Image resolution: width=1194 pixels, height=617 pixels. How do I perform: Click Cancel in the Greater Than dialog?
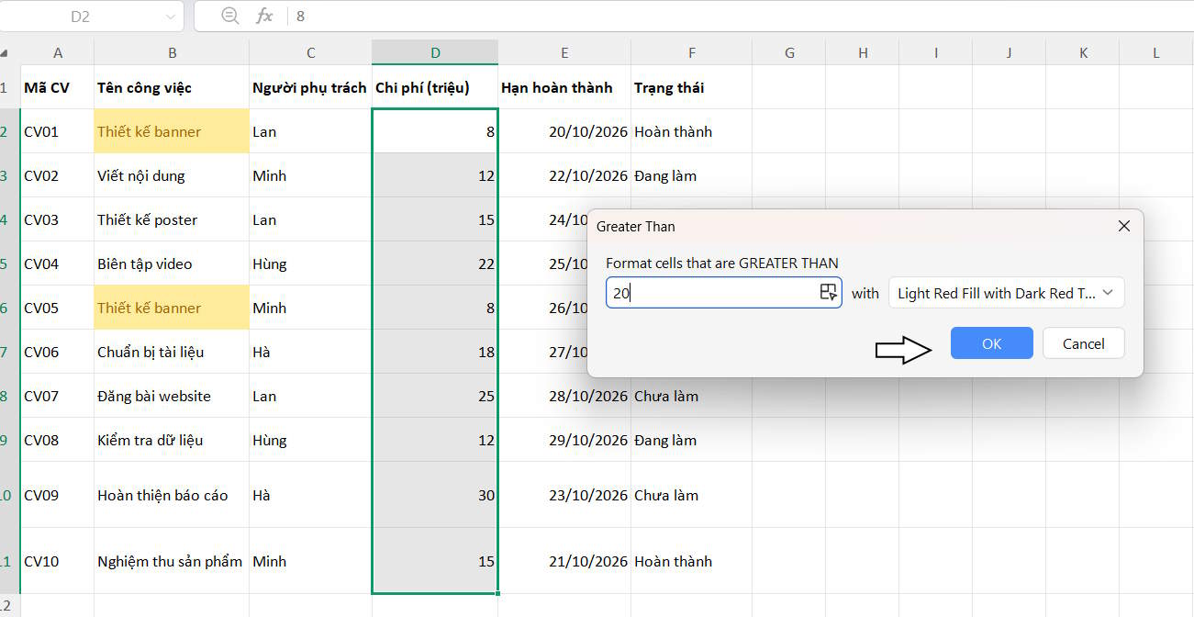pyautogui.click(x=1084, y=343)
